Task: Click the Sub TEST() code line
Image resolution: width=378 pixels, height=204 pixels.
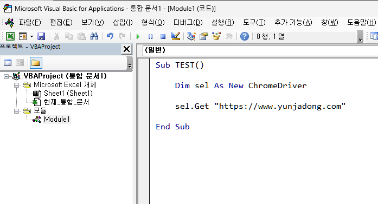Action: click(180, 65)
